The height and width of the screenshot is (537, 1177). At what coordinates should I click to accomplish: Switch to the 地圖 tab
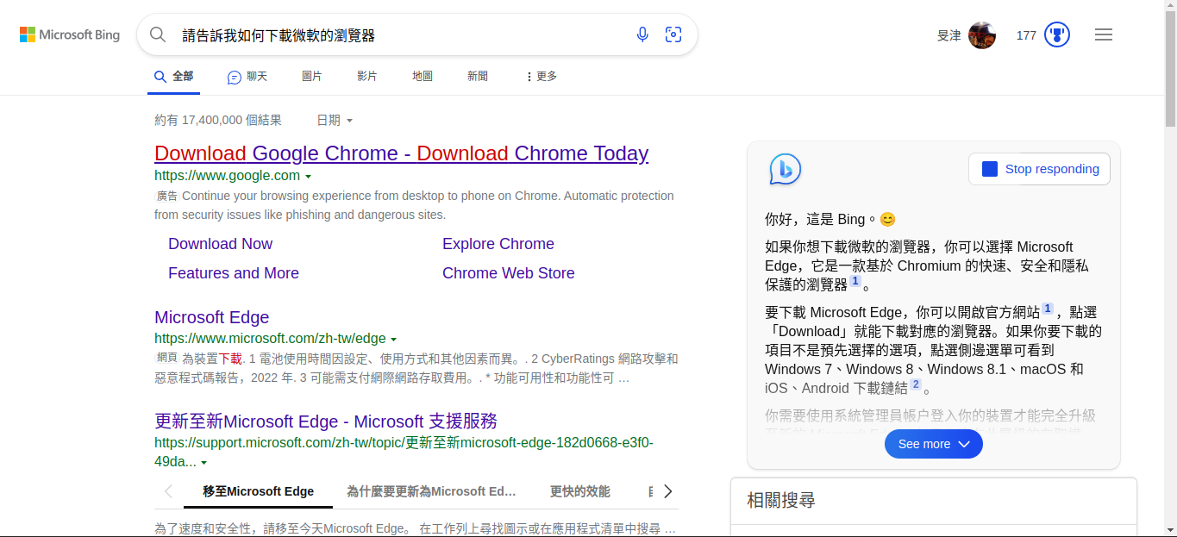point(423,77)
